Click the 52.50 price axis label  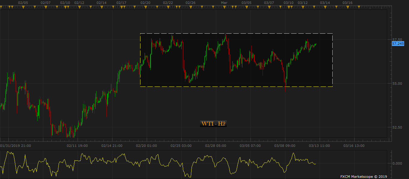tap(397, 127)
